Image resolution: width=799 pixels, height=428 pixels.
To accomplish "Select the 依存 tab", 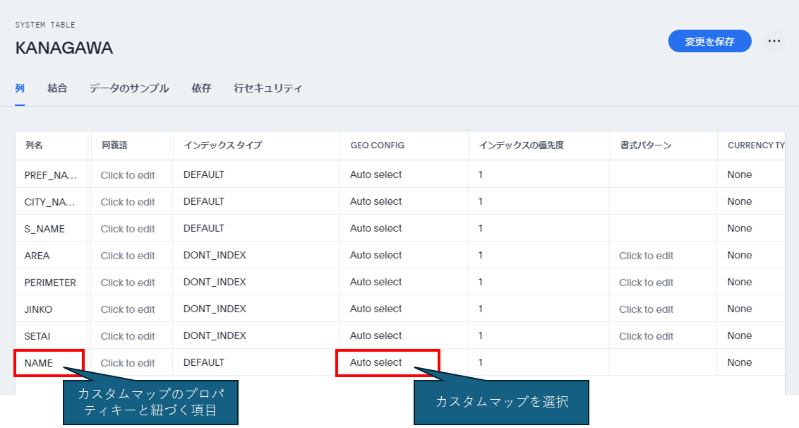I will 201,88.
